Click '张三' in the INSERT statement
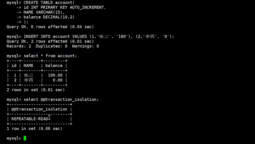 coord(104,36)
